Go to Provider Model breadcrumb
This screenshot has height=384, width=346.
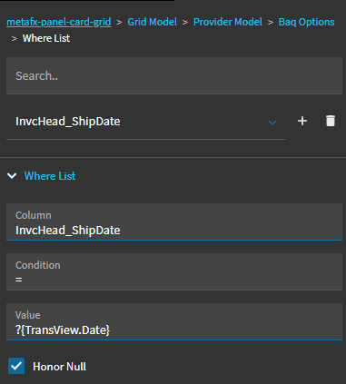(x=228, y=22)
